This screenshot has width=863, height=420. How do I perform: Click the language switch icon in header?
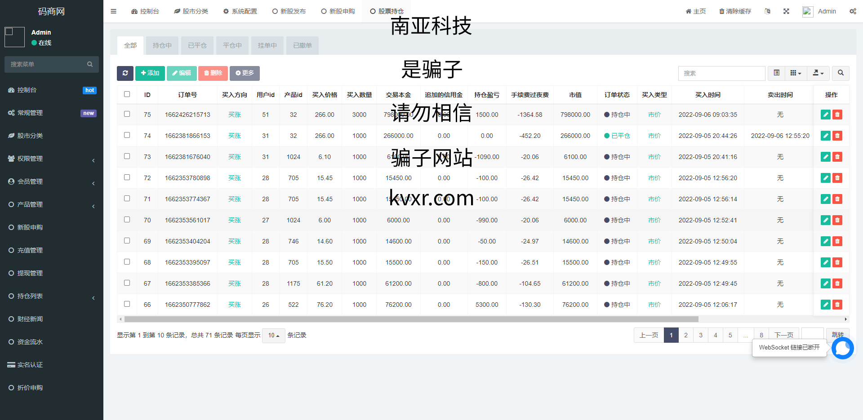tap(768, 11)
